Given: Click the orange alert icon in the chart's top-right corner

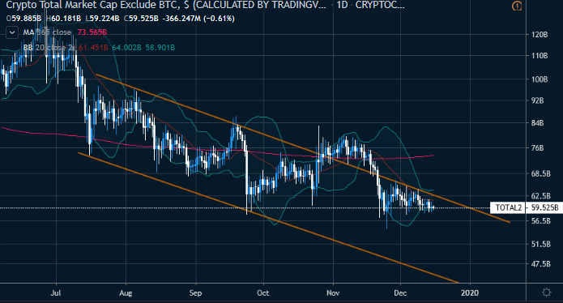Looking at the screenshot, I should (517, 6).
